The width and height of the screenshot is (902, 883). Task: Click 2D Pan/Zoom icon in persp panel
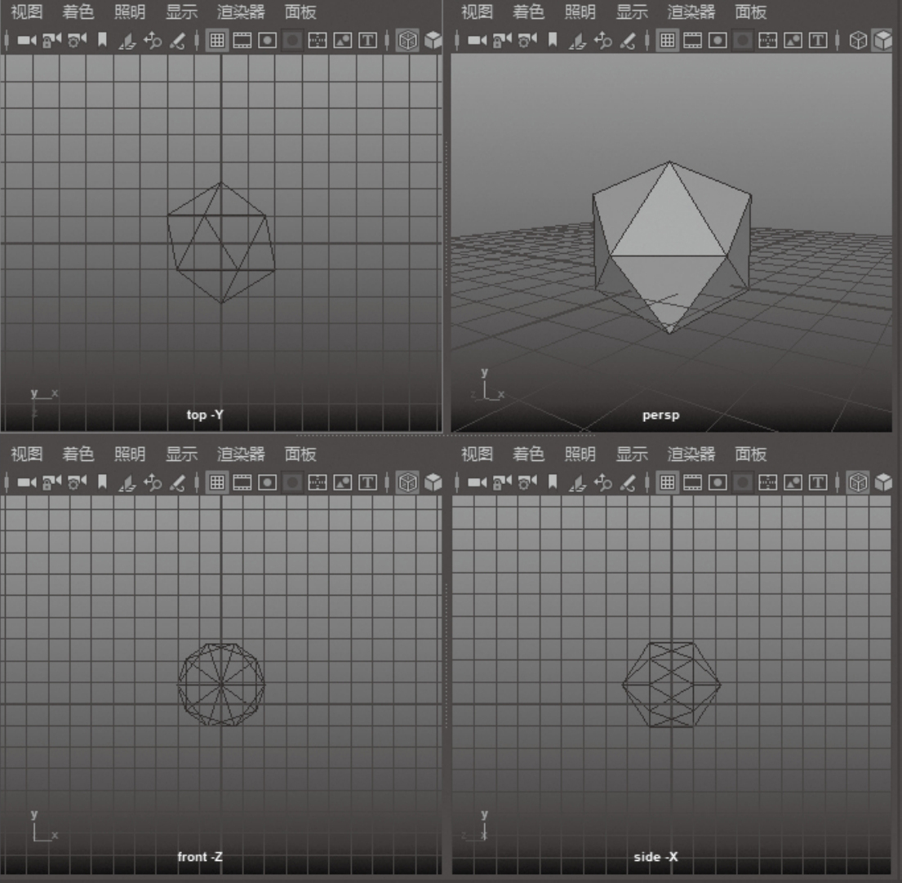[602, 40]
